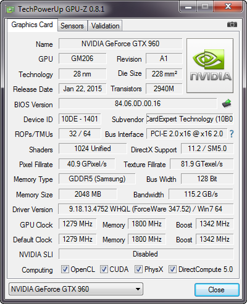Click the Default Clock row Memory 1800 MHz
The image size is (247, 304).
147,239
